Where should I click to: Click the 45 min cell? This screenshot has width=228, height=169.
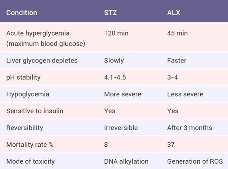[x=177, y=33]
